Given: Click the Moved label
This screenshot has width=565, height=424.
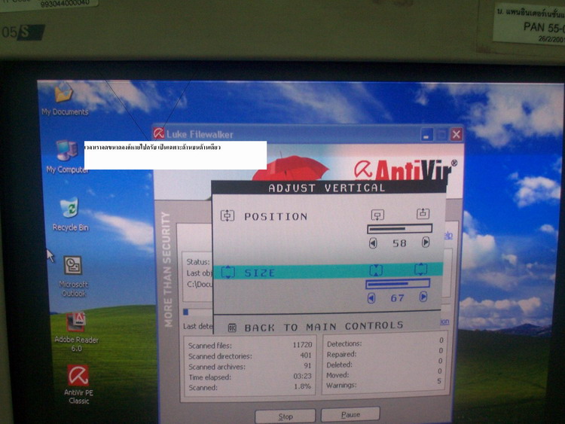Looking at the screenshot, I should pyautogui.click(x=337, y=375).
